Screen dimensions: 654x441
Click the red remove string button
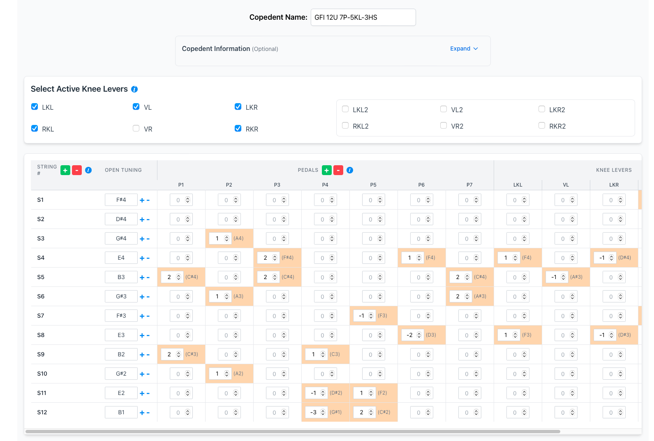77,170
